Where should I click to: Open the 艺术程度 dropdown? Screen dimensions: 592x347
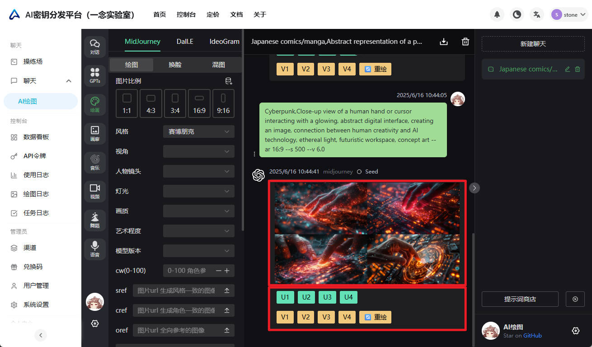199,231
